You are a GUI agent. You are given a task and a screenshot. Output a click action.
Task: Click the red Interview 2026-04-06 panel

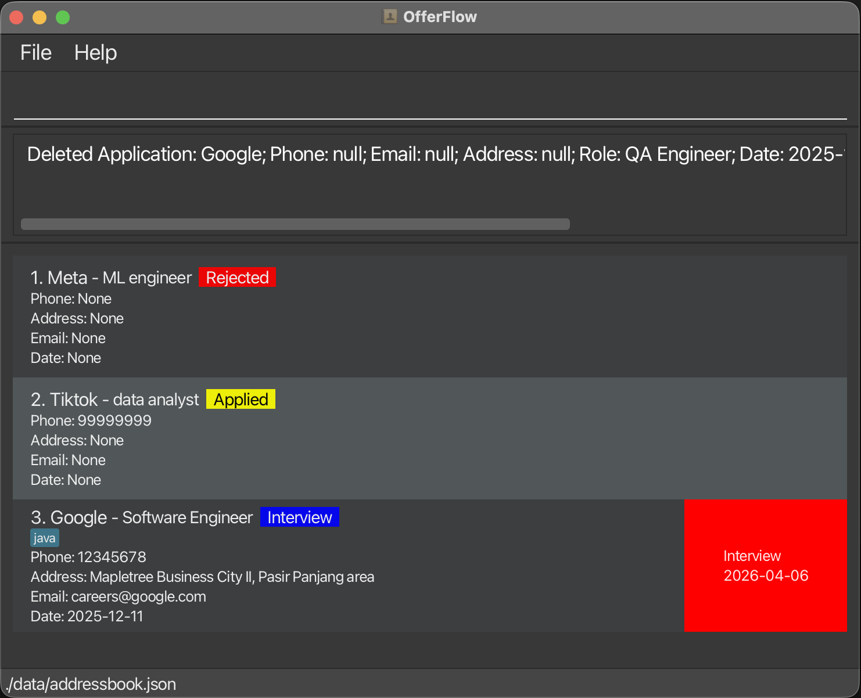765,566
